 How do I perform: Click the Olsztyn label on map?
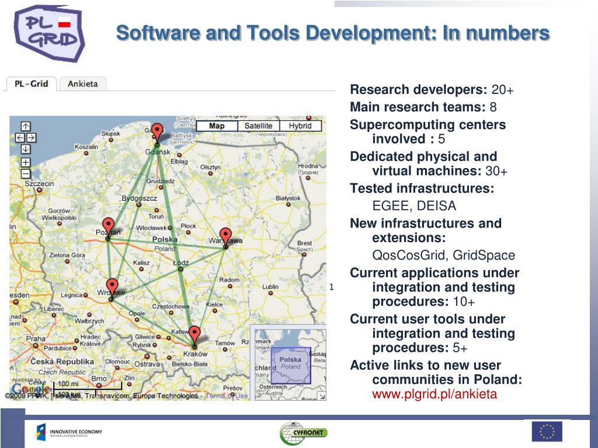click(210, 167)
